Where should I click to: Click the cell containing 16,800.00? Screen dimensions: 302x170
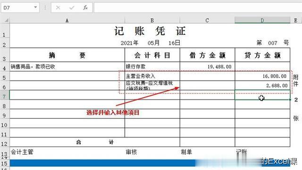(262, 76)
